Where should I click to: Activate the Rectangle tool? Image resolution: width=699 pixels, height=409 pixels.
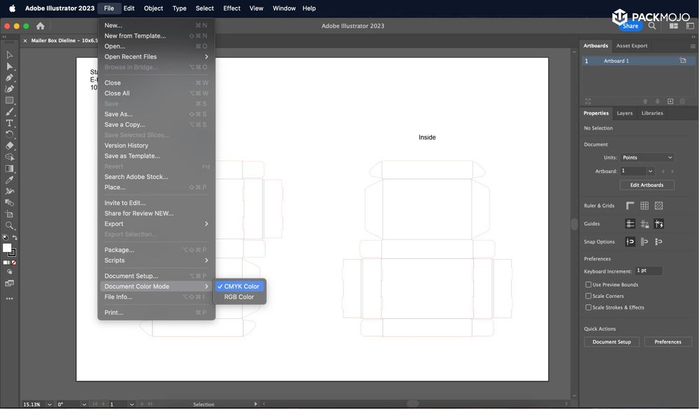[8, 101]
